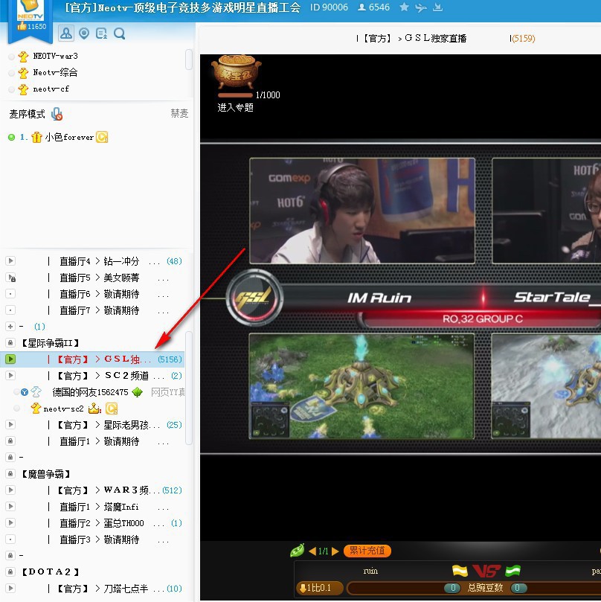Image resolution: width=601 pixels, height=602 pixels.
Task: Toggle the green status dot of 小色forever
Action: click(11, 137)
